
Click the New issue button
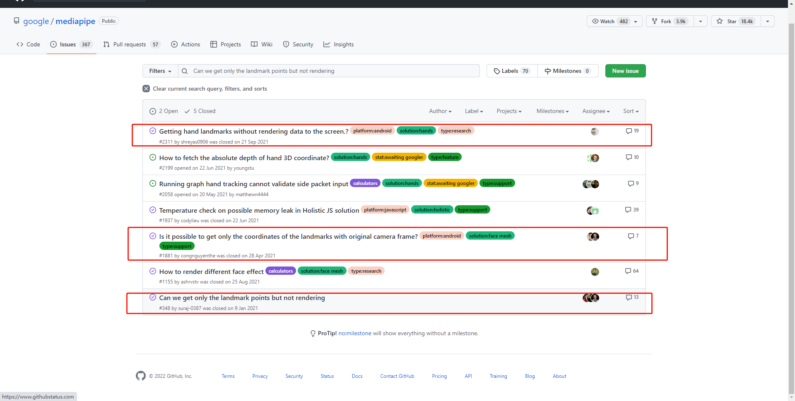(x=625, y=71)
